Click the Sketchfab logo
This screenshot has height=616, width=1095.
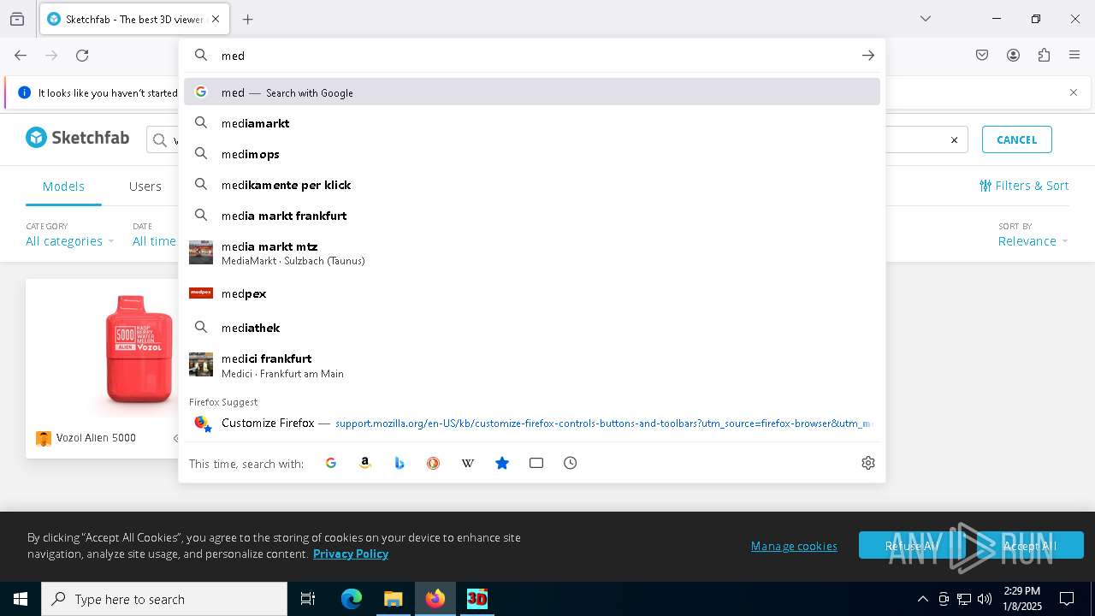[x=77, y=138]
